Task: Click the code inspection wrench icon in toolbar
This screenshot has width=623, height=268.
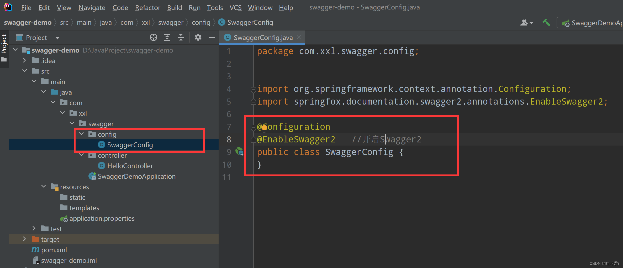Action: coord(547,23)
